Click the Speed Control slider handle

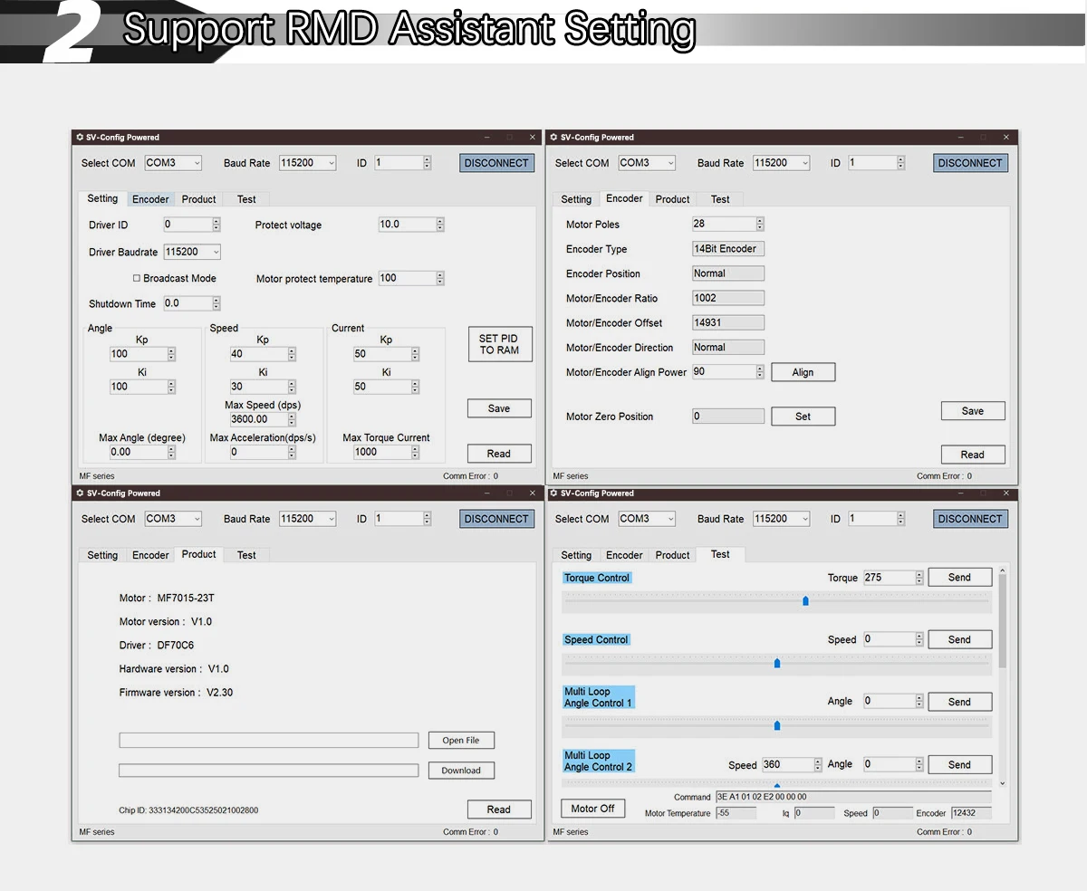pyautogui.click(x=777, y=663)
